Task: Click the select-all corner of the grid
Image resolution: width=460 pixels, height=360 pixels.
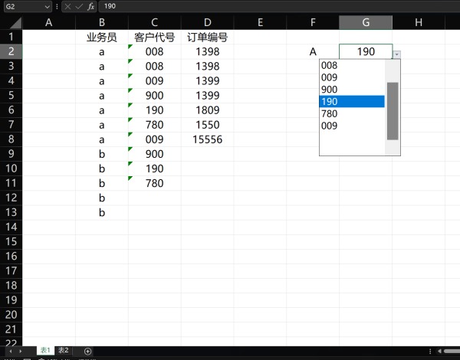Action: [x=11, y=22]
